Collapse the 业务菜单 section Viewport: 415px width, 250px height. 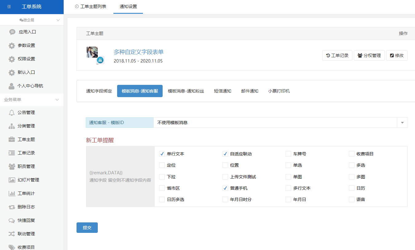pos(57,100)
